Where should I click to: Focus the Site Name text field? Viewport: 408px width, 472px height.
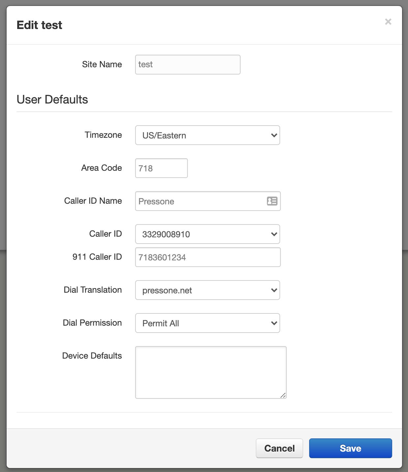pyautogui.click(x=188, y=65)
